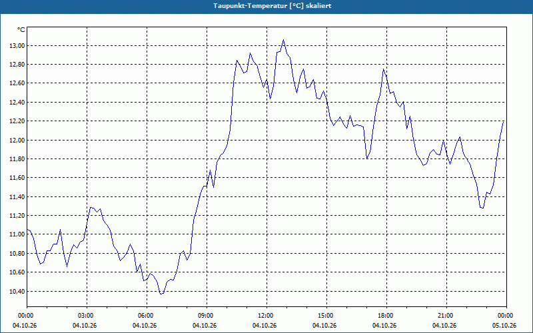Click the 03:00 time label
533x333 pixels.
point(87,316)
